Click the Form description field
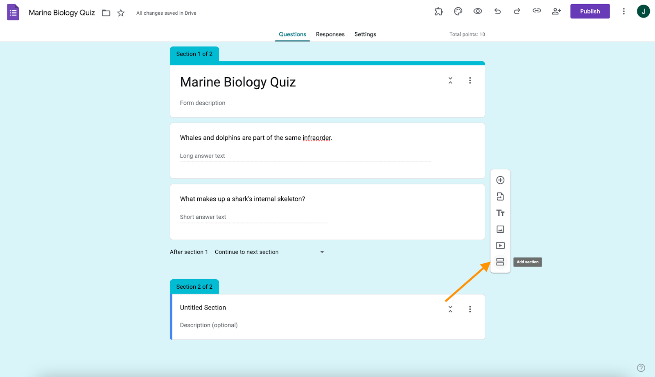 (x=203, y=103)
